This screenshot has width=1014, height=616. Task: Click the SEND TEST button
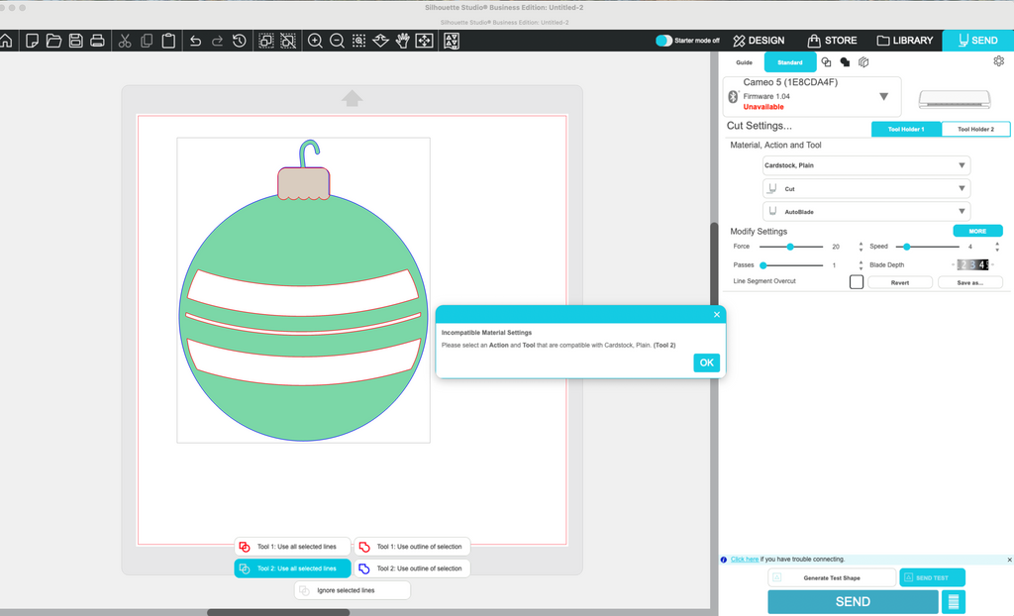932,577
